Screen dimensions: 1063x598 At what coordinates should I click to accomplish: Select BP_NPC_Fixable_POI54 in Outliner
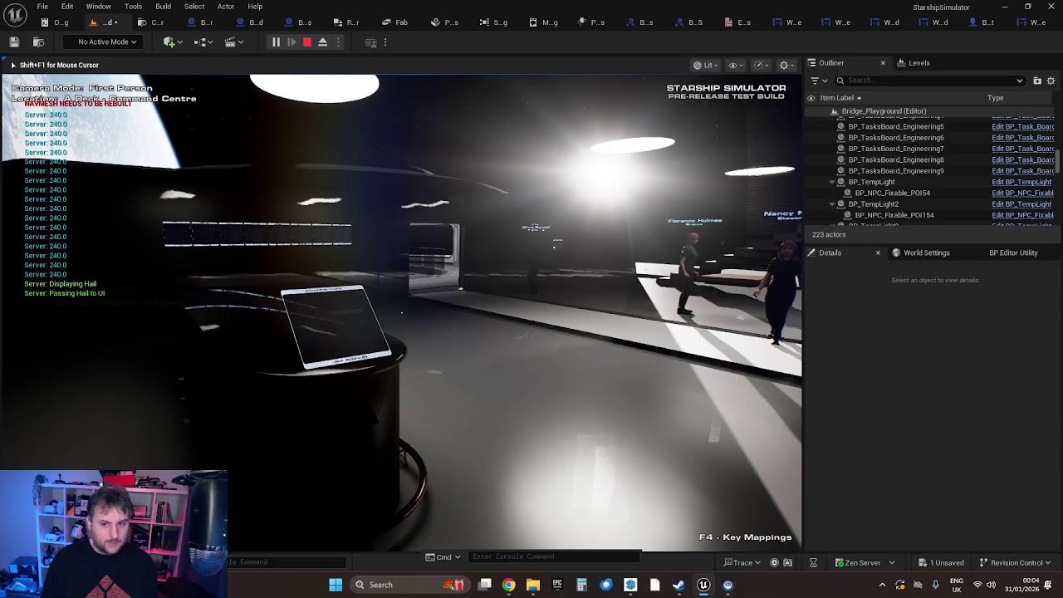(x=892, y=193)
